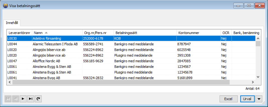Minimize the Visa betalningssätt window
The height and width of the screenshot is (107, 268).
[238, 6]
